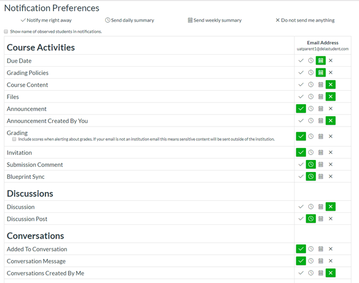Viewport: 359px width, 283px height.
Task: Pick weekly summary for Discussion Post
Action: 320,219
